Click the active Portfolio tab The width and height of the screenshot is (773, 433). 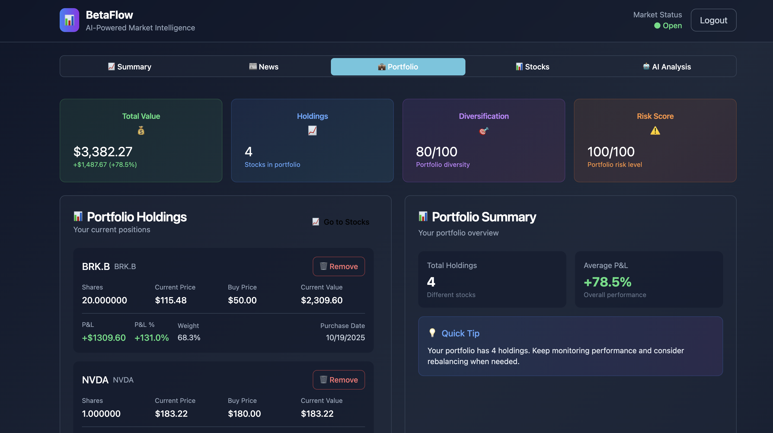(398, 67)
